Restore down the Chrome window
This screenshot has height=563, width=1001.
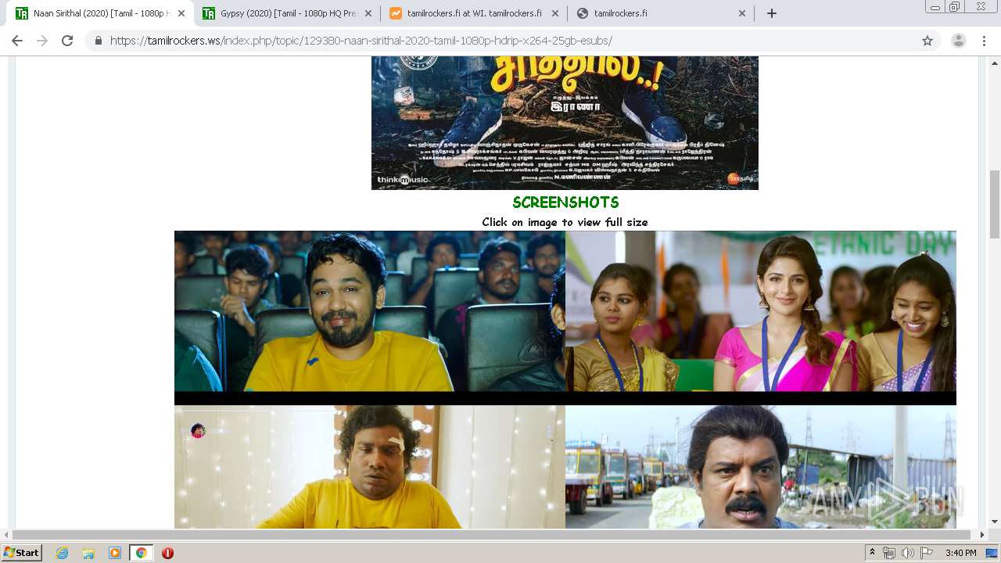(955, 7)
